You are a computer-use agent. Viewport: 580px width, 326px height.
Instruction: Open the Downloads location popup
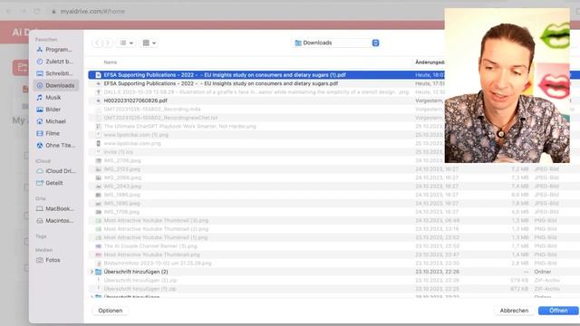pyautogui.click(x=336, y=43)
